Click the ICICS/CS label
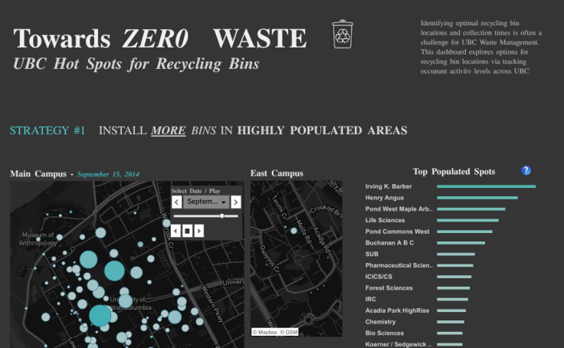Screen dimensions: 564x348 coord(379,277)
